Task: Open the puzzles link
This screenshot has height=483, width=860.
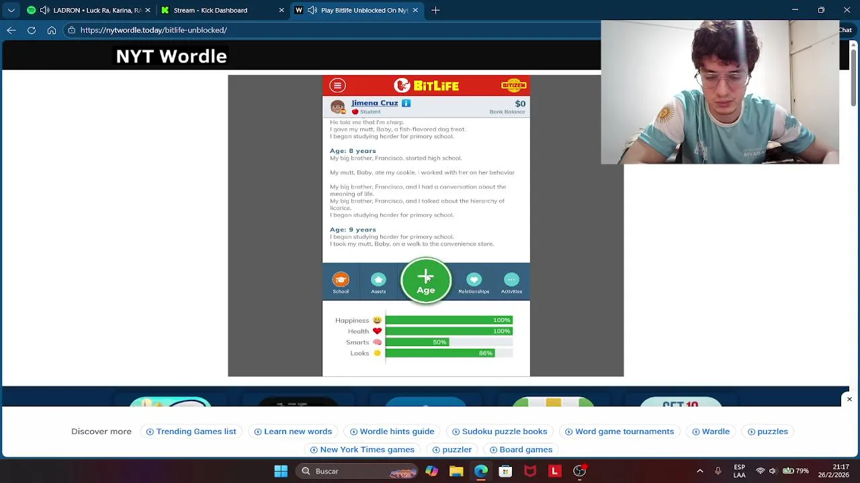Action: coord(767,431)
